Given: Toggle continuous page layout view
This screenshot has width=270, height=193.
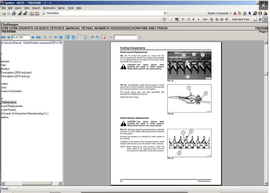Looking at the screenshot, I should click(x=68, y=37).
